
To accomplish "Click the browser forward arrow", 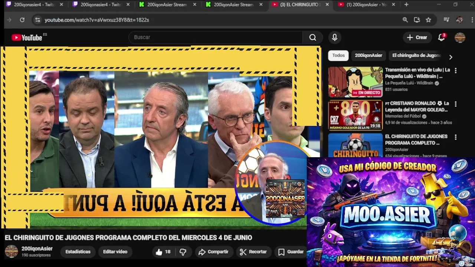I will pyautogui.click(x=9, y=20).
